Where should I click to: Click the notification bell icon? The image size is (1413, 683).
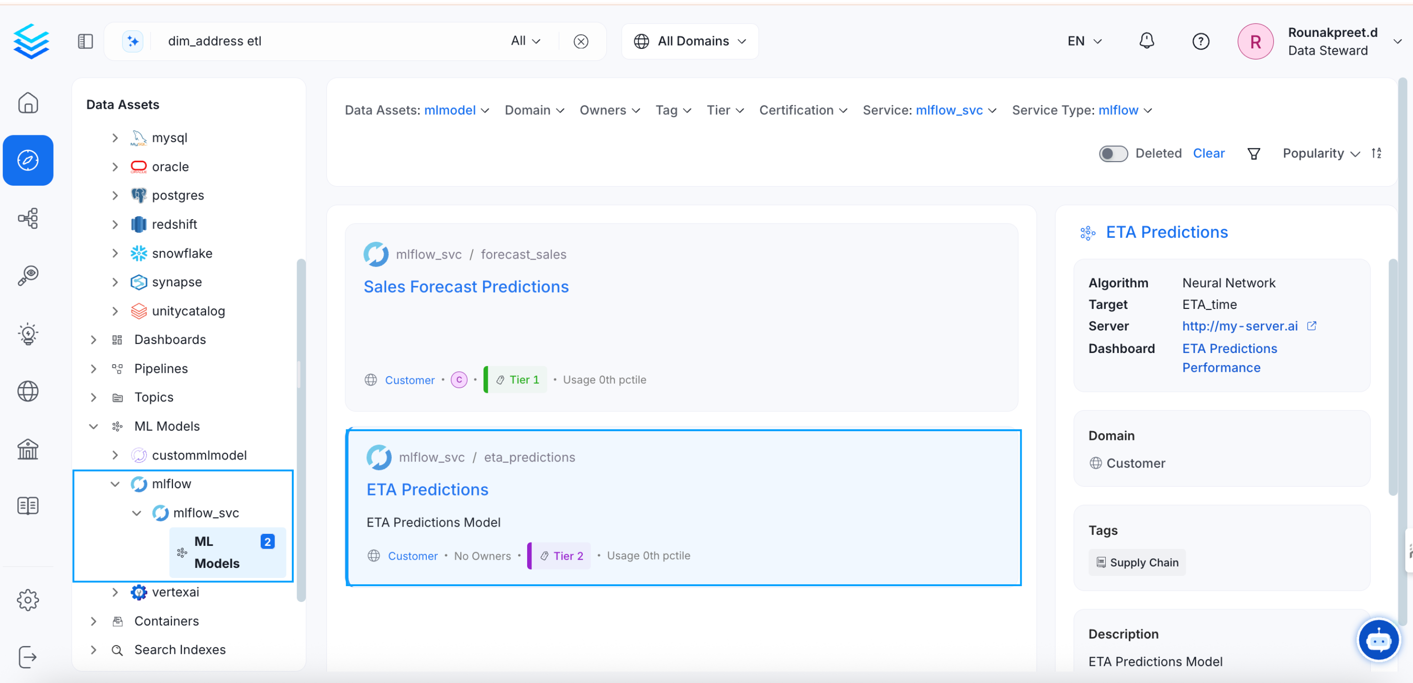click(x=1147, y=41)
